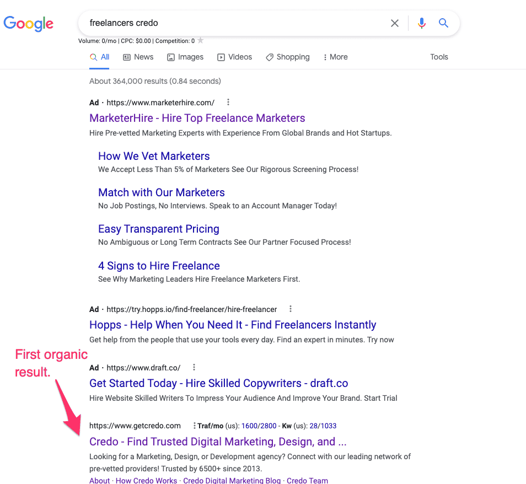The width and height of the screenshot is (526, 484).
Task: Open three-dot menu beside hopps.io ad
Action: [291, 309]
